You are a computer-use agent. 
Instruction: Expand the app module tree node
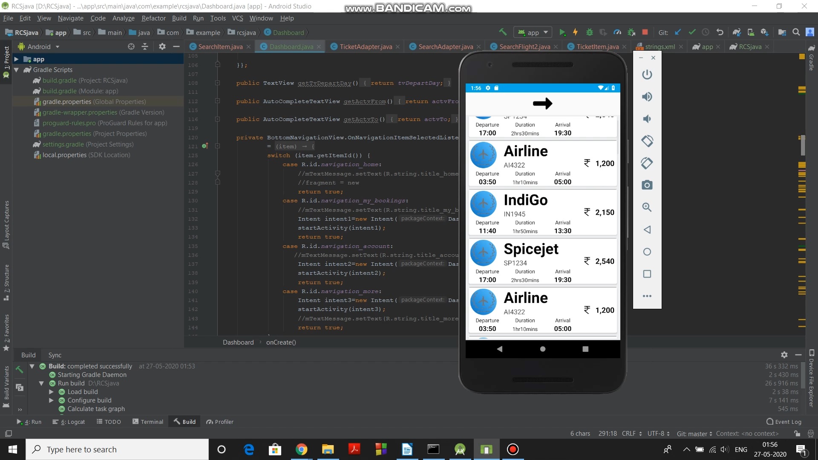tap(16, 59)
